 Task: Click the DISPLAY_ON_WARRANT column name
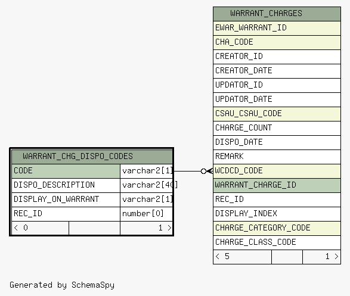(x=56, y=200)
